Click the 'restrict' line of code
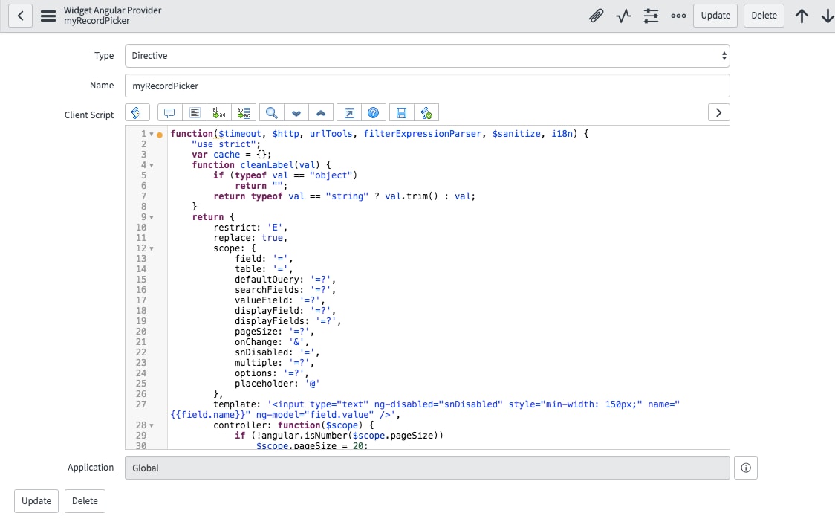835x519 pixels. pos(250,228)
